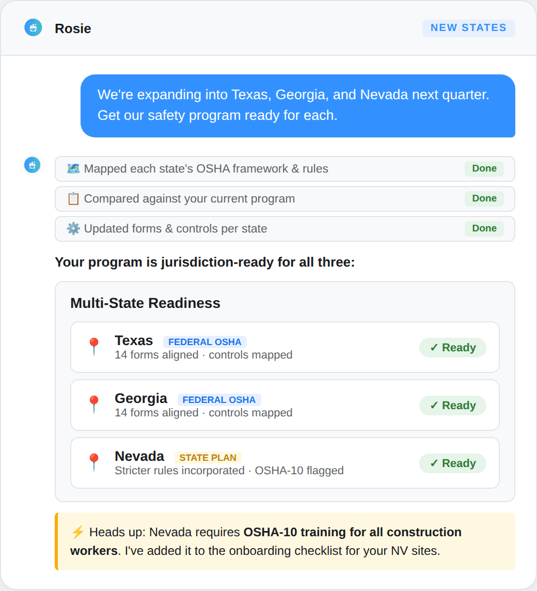Click the gear icon on the Updated forms step
The image size is (537, 591).
73,228
